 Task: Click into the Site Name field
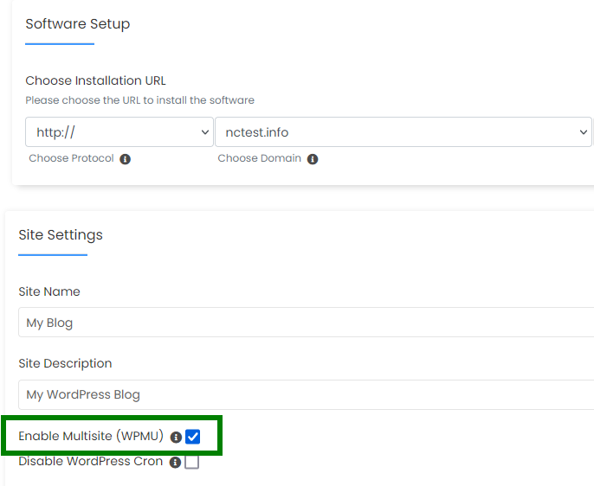pos(307,323)
